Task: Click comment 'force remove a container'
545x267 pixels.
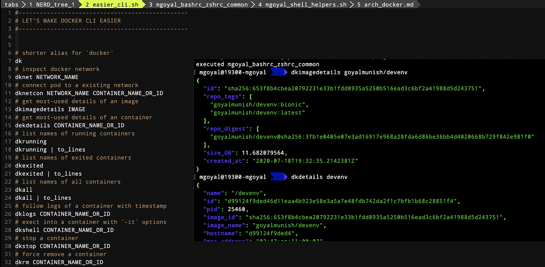Action: (x=61, y=254)
